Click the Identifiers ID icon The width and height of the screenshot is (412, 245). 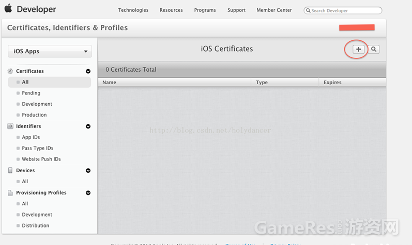[10, 126]
